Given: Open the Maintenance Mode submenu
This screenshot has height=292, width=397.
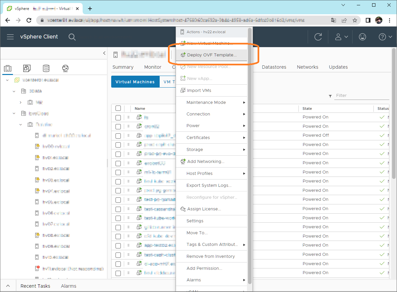Looking at the screenshot, I should pos(211,102).
